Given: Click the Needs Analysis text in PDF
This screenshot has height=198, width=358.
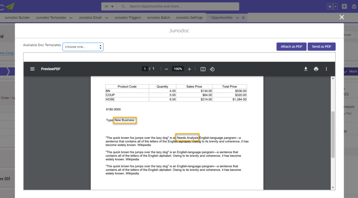Looking at the screenshot, I should coord(187,138).
